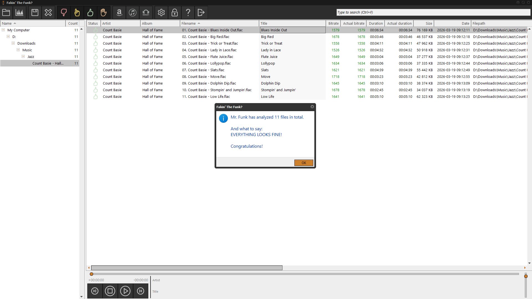Viewport: 532px width, 299px height.
Task: Sort by the Bitrate column header
Action: pyautogui.click(x=333, y=24)
